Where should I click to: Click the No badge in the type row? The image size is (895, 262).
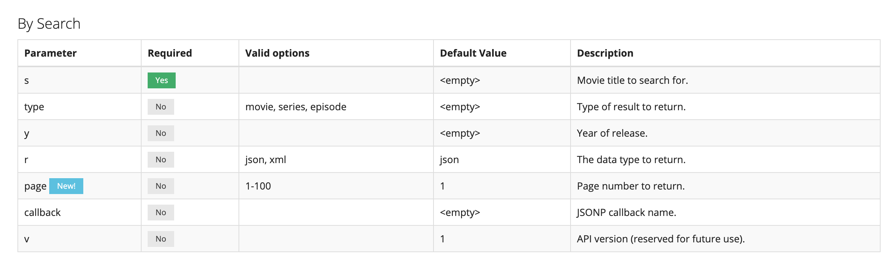[161, 107]
